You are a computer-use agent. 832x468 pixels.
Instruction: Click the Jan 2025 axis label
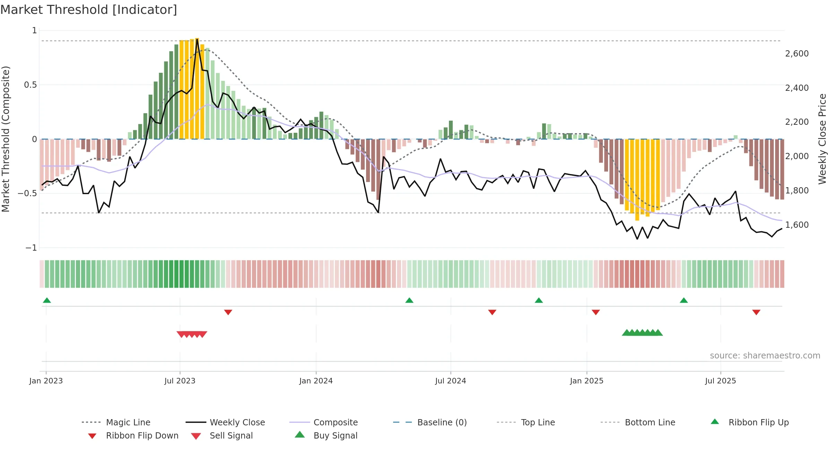587,381
